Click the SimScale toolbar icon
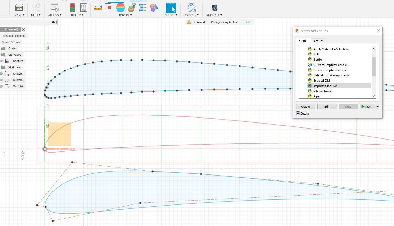Screen dimensions: 394x226 [x=214, y=8]
